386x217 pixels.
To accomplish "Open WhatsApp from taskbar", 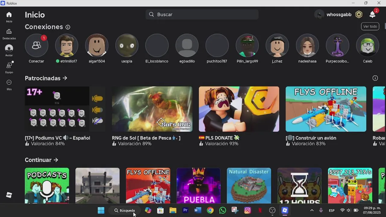I will (x=223, y=210).
